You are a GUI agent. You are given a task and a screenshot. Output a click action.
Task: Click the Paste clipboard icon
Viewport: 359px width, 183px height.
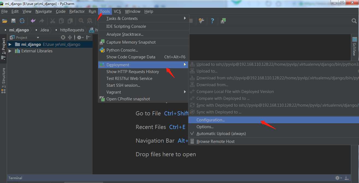tap(70, 21)
